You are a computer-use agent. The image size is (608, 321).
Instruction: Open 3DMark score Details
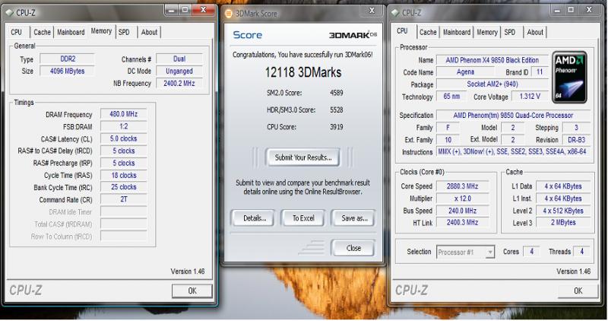(x=255, y=218)
